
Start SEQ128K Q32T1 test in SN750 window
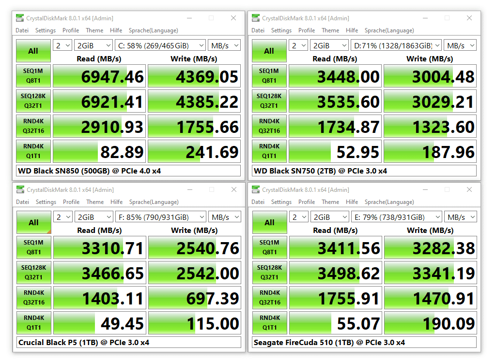(269, 101)
